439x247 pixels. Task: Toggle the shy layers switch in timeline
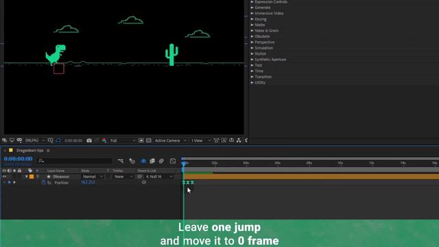point(143,161)
